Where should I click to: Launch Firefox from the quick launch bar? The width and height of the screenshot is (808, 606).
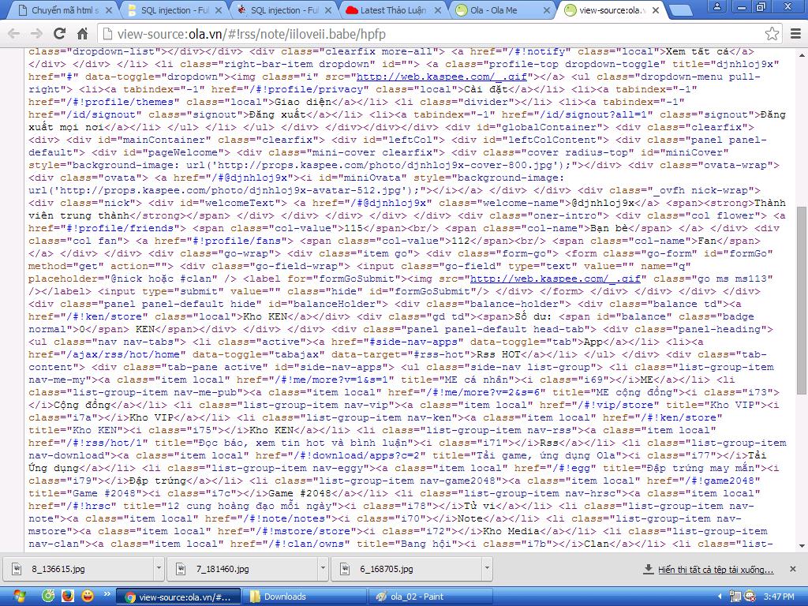point(67,597)
